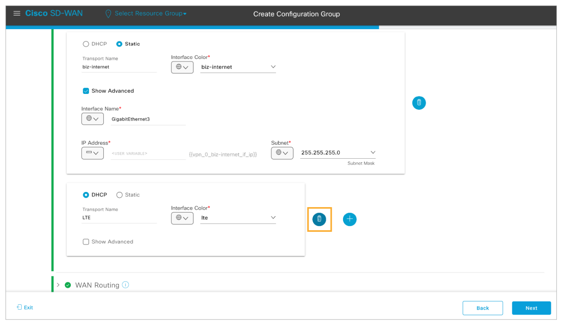The width and height of the screenshot is (561, 324).
Task: Open the hamburger navigation menu
Action: coord(17,14)
